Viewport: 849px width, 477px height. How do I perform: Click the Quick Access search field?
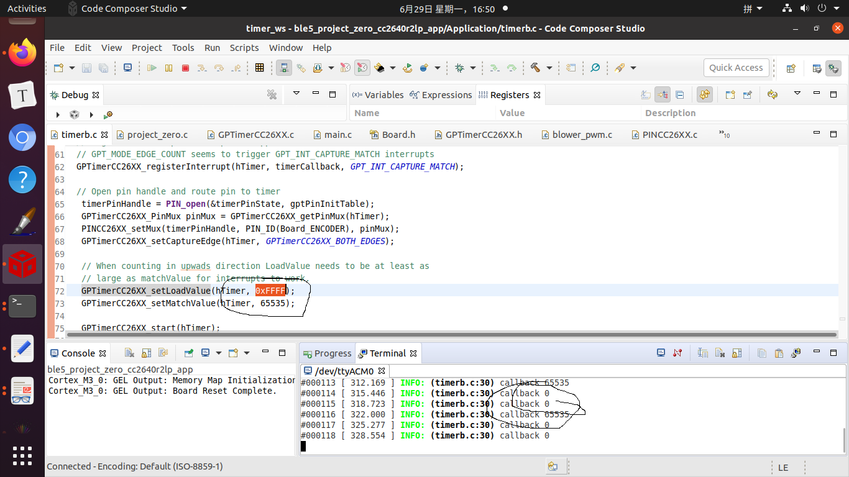(x=736, y=68)
